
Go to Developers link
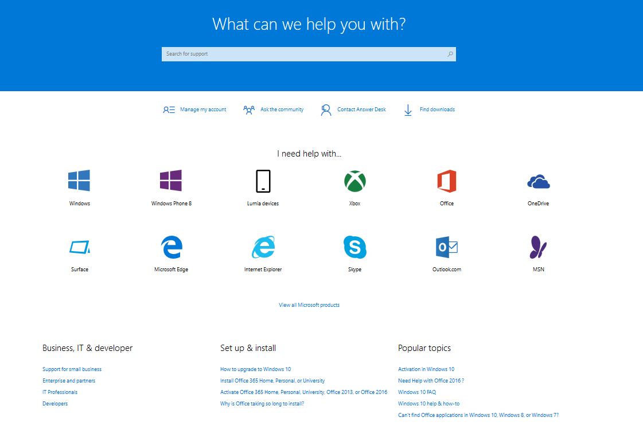[x=56, y=404]
